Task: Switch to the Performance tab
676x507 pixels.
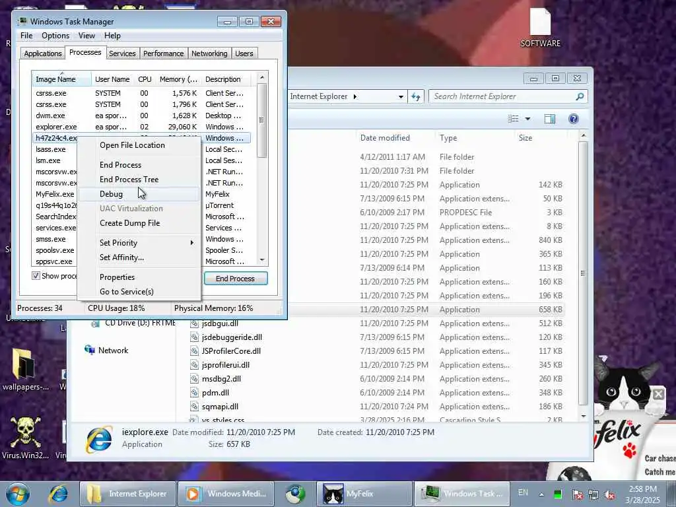Action: tap(164, 53)
